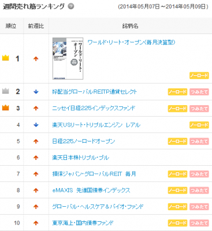
Task: Open ニッセイ日経225インデックスファンド link
Action: 94,108
